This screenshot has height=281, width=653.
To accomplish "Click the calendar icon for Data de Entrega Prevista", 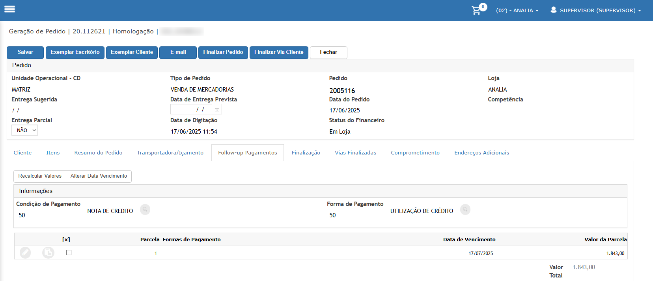I will (x=217, y=109).
